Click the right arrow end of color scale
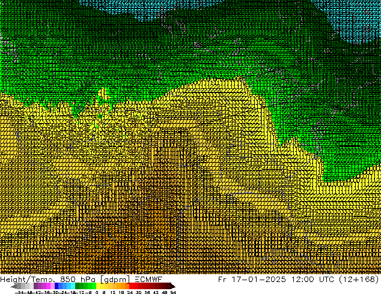The height and width of the screenshot is (294, 381). 173,287
